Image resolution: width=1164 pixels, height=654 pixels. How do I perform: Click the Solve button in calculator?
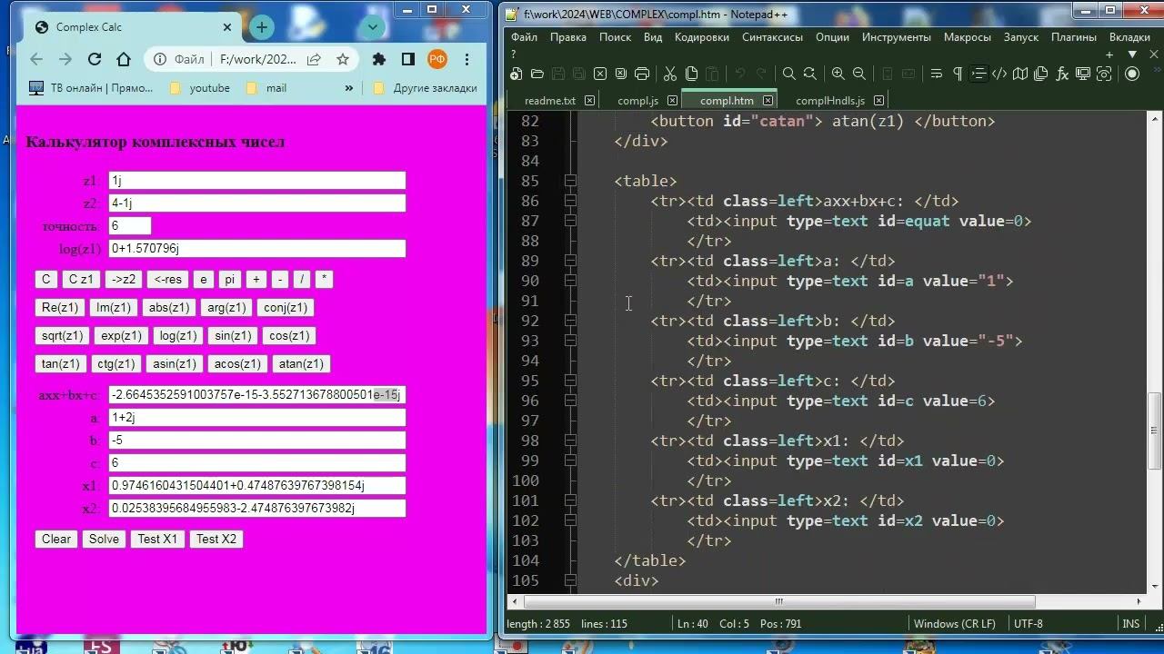pos(104,539)
